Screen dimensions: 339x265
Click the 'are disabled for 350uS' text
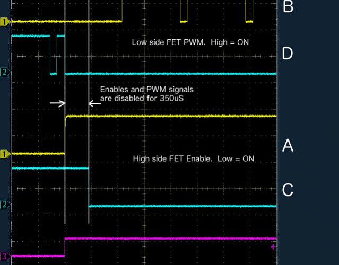142,99
